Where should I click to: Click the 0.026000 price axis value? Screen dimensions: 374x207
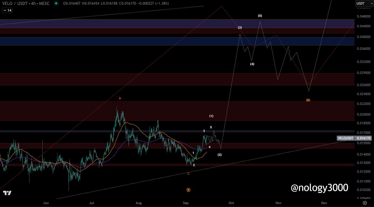(364, 85)
